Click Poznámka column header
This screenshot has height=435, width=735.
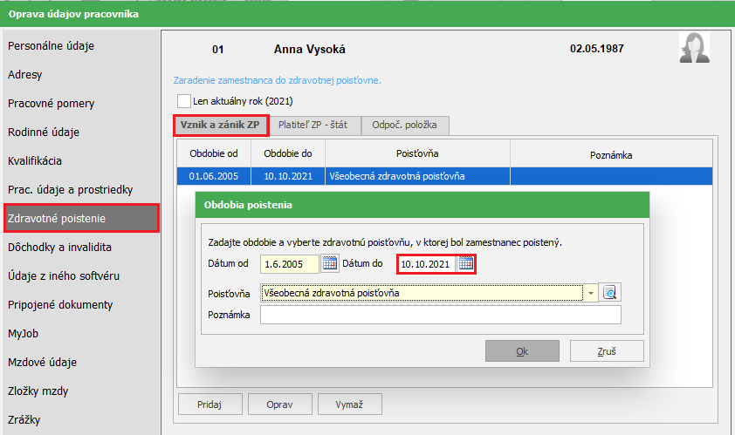click(611, 155)
